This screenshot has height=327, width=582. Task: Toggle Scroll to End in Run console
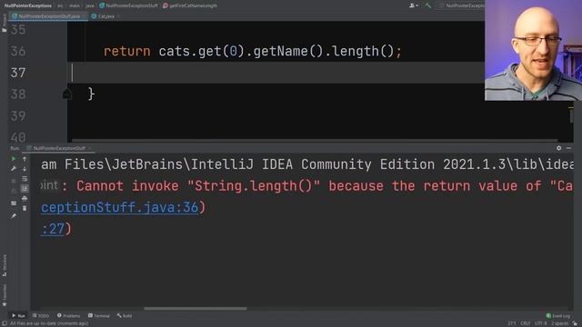click(x=25, y=188)
